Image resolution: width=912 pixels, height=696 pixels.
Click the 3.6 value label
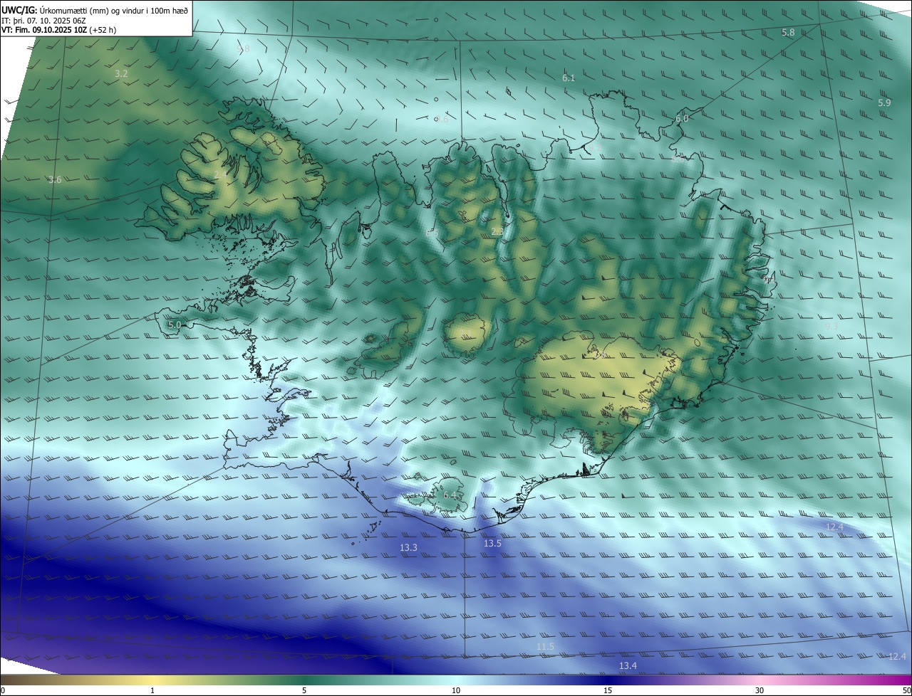click(x=55, y=180)
